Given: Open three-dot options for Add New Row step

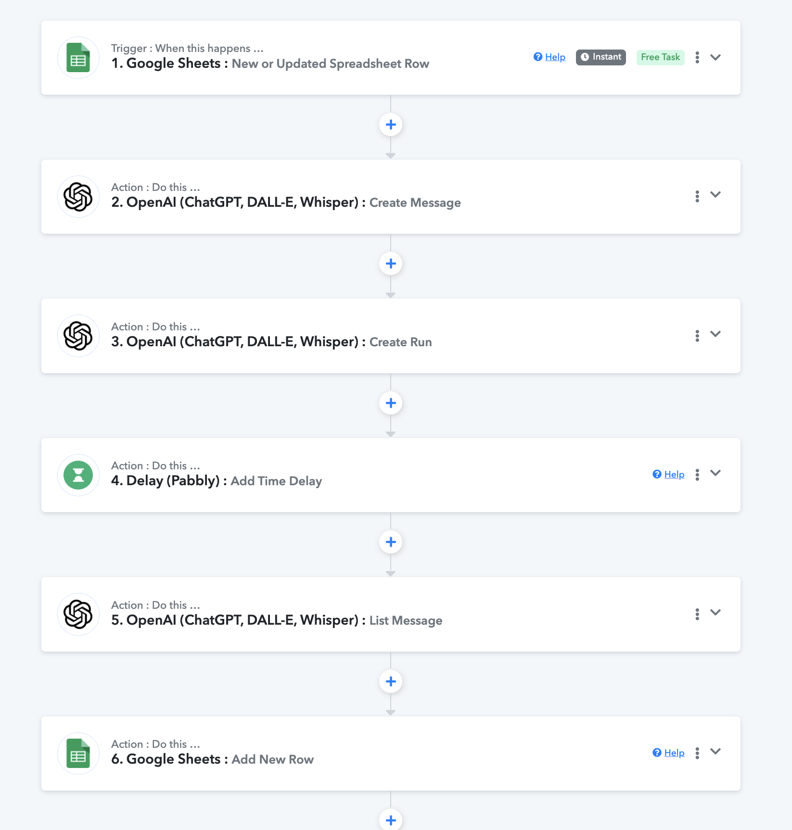Looking at the screenshot, I should pos(697,753).
